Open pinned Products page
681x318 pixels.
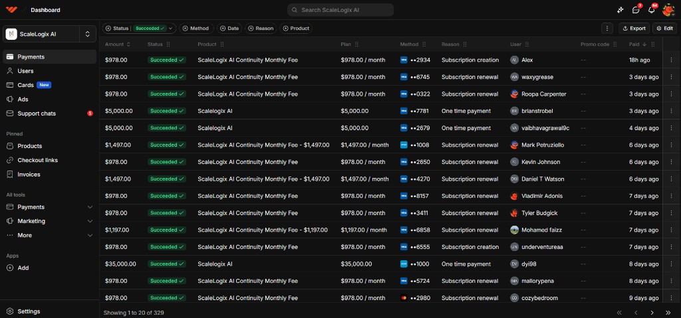[x=49, y=146]
